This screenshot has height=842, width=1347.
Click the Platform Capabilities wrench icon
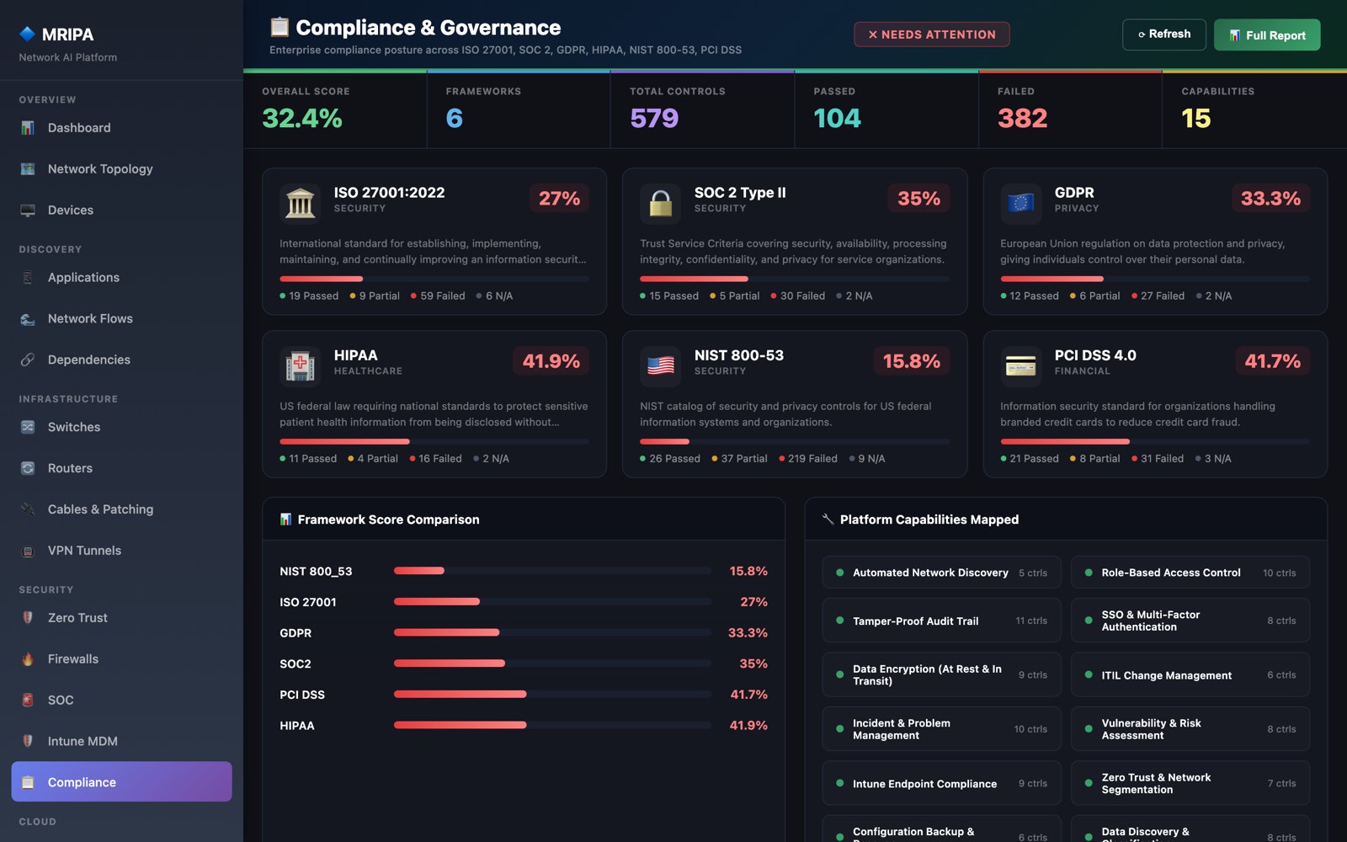(828, 520)
